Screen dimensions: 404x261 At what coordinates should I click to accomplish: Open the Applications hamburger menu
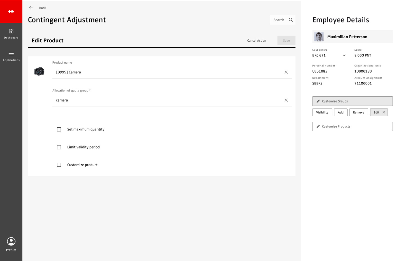[11, 54]
